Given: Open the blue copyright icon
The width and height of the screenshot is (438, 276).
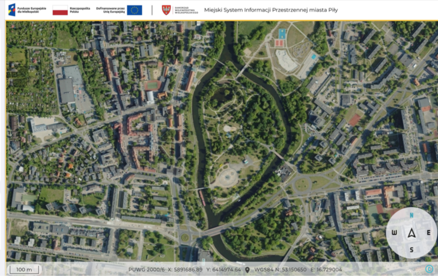Looking at the screenshot, I should tap(429, 269).
